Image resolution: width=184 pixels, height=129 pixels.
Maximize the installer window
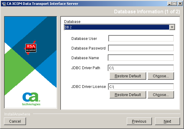[175, 4]
